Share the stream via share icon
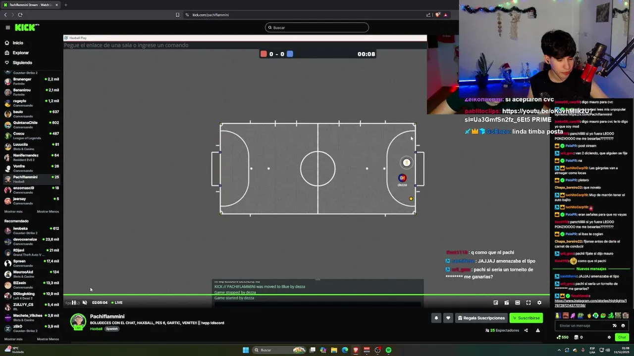This screenshot has width=634, height=356. tap(526, 330)
